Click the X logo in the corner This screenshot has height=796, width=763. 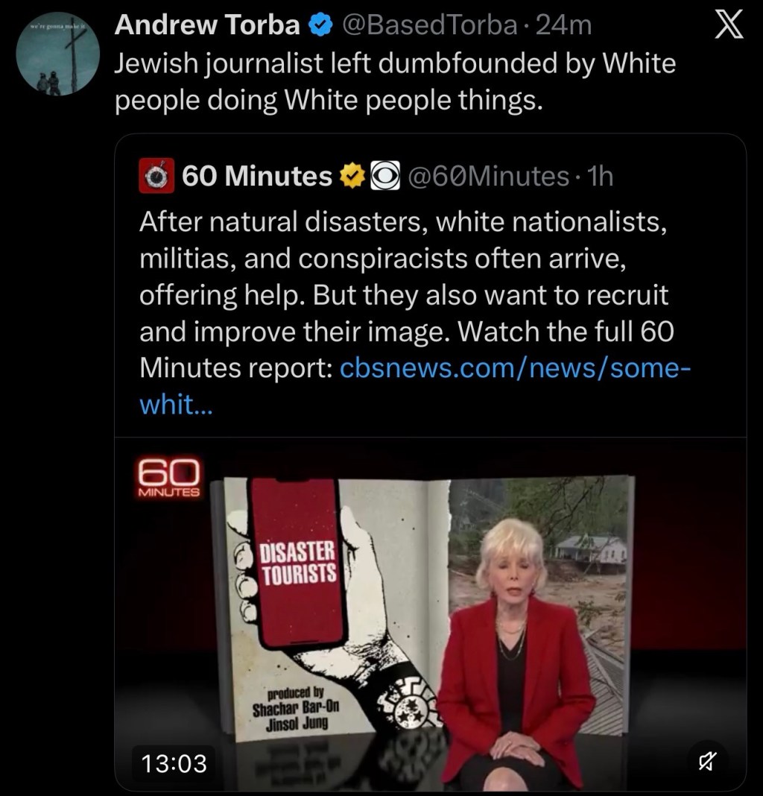pyautogui.click(x=729, y=25)
